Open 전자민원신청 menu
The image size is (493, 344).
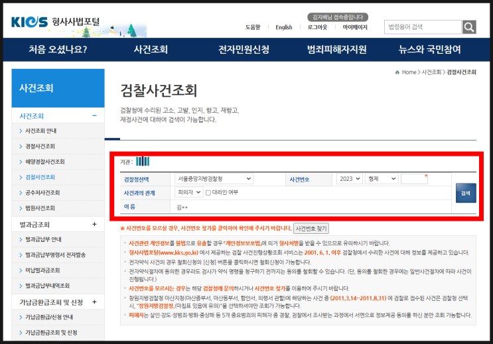point(244,49)
